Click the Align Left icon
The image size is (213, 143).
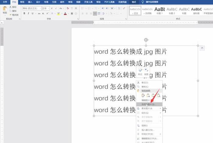pos(82,13)
